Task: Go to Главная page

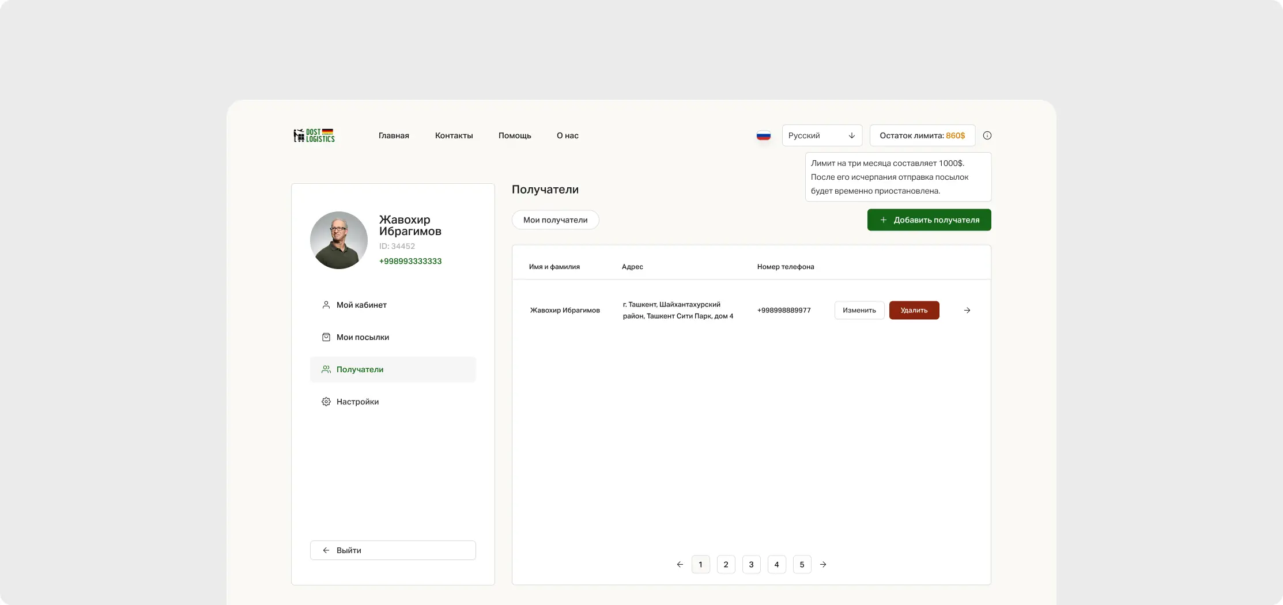Action: click(394, 135)
